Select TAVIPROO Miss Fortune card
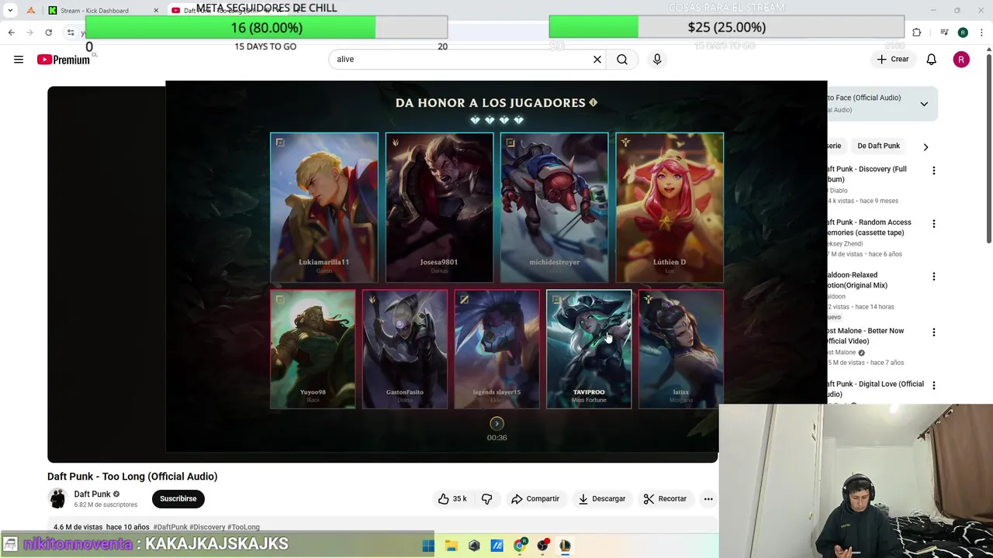Viewport: 993px width, 558px height. tap(589, 350)
